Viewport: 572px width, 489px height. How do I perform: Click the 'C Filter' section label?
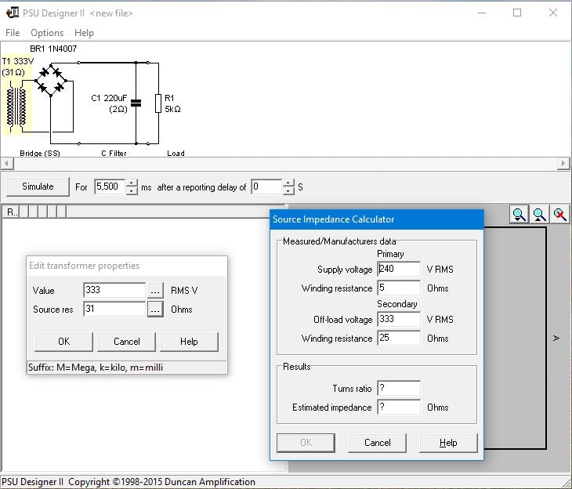pos(114,154)
